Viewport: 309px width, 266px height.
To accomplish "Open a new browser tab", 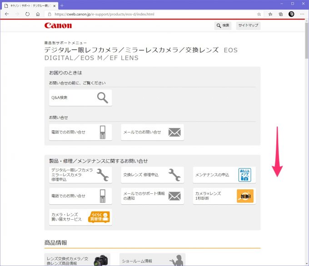I will click(x=62, y=6).
